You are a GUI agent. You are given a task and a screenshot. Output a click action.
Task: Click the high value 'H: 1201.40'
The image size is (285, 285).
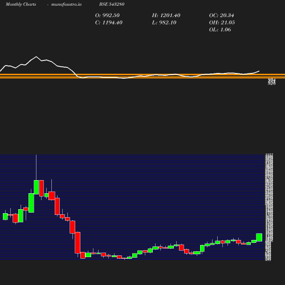166,15
